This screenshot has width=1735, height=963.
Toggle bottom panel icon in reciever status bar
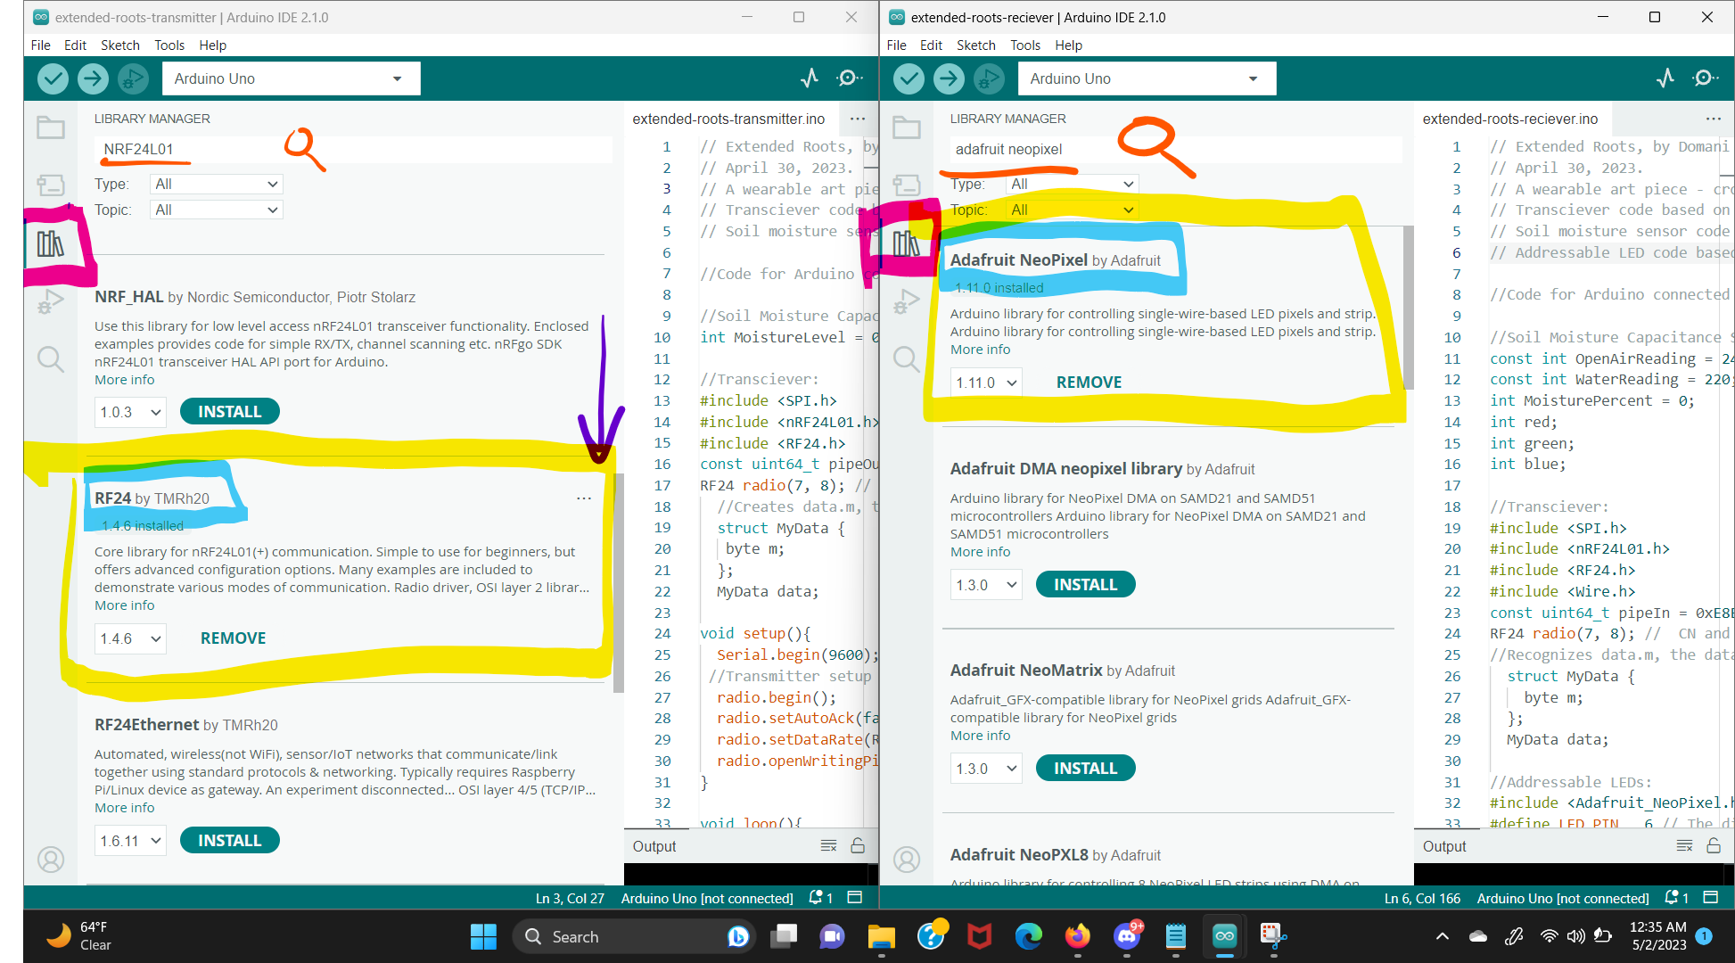tap(1710, 898)
